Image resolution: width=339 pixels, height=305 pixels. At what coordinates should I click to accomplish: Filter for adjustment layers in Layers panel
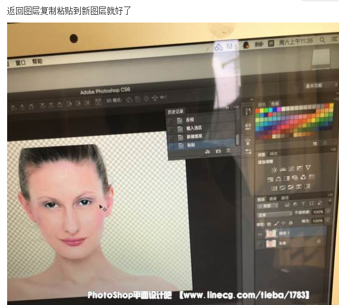pyautogui.click(x=295, y=204)
